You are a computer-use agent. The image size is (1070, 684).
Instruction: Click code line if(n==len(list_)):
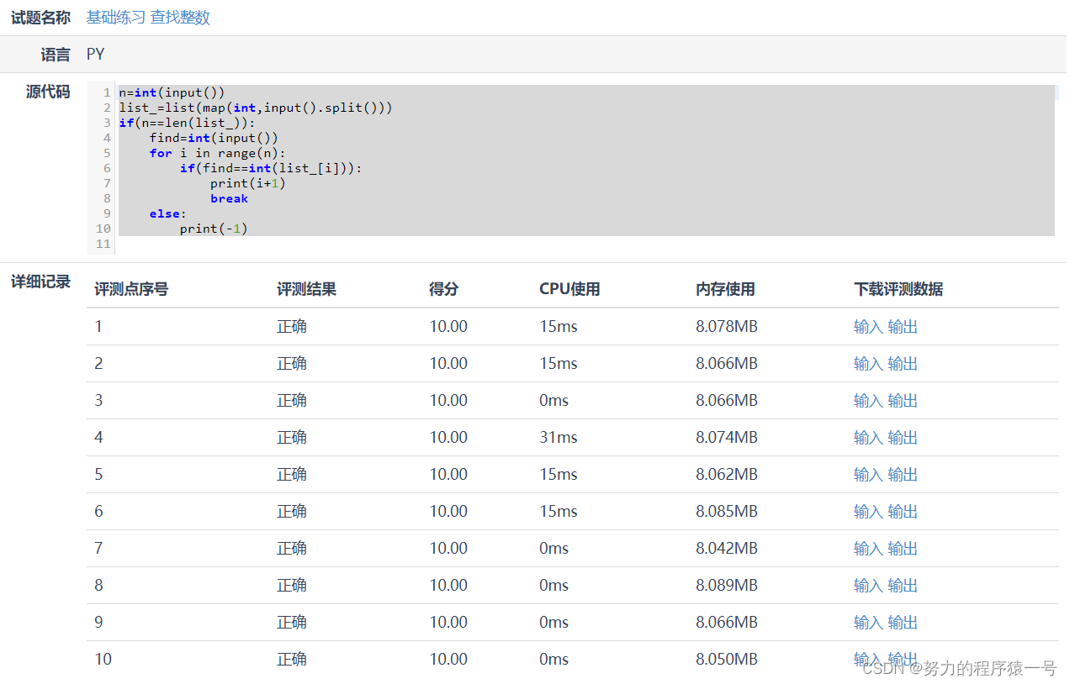(x=187, y=123)
